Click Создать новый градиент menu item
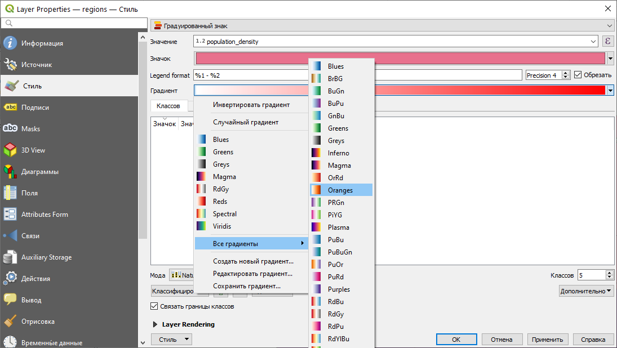The height and width of the screenshot is (348, 617). (253, 261)
